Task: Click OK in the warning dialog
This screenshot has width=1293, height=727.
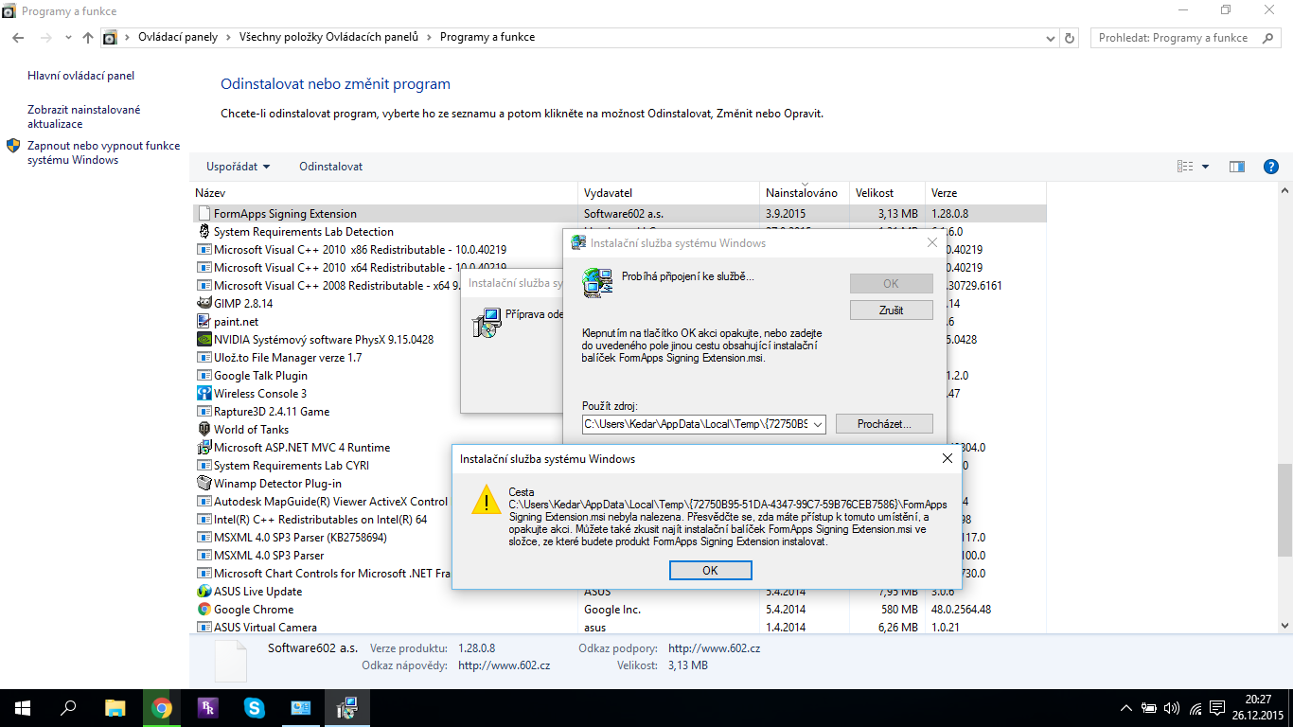Action: [x=711, y=571]
